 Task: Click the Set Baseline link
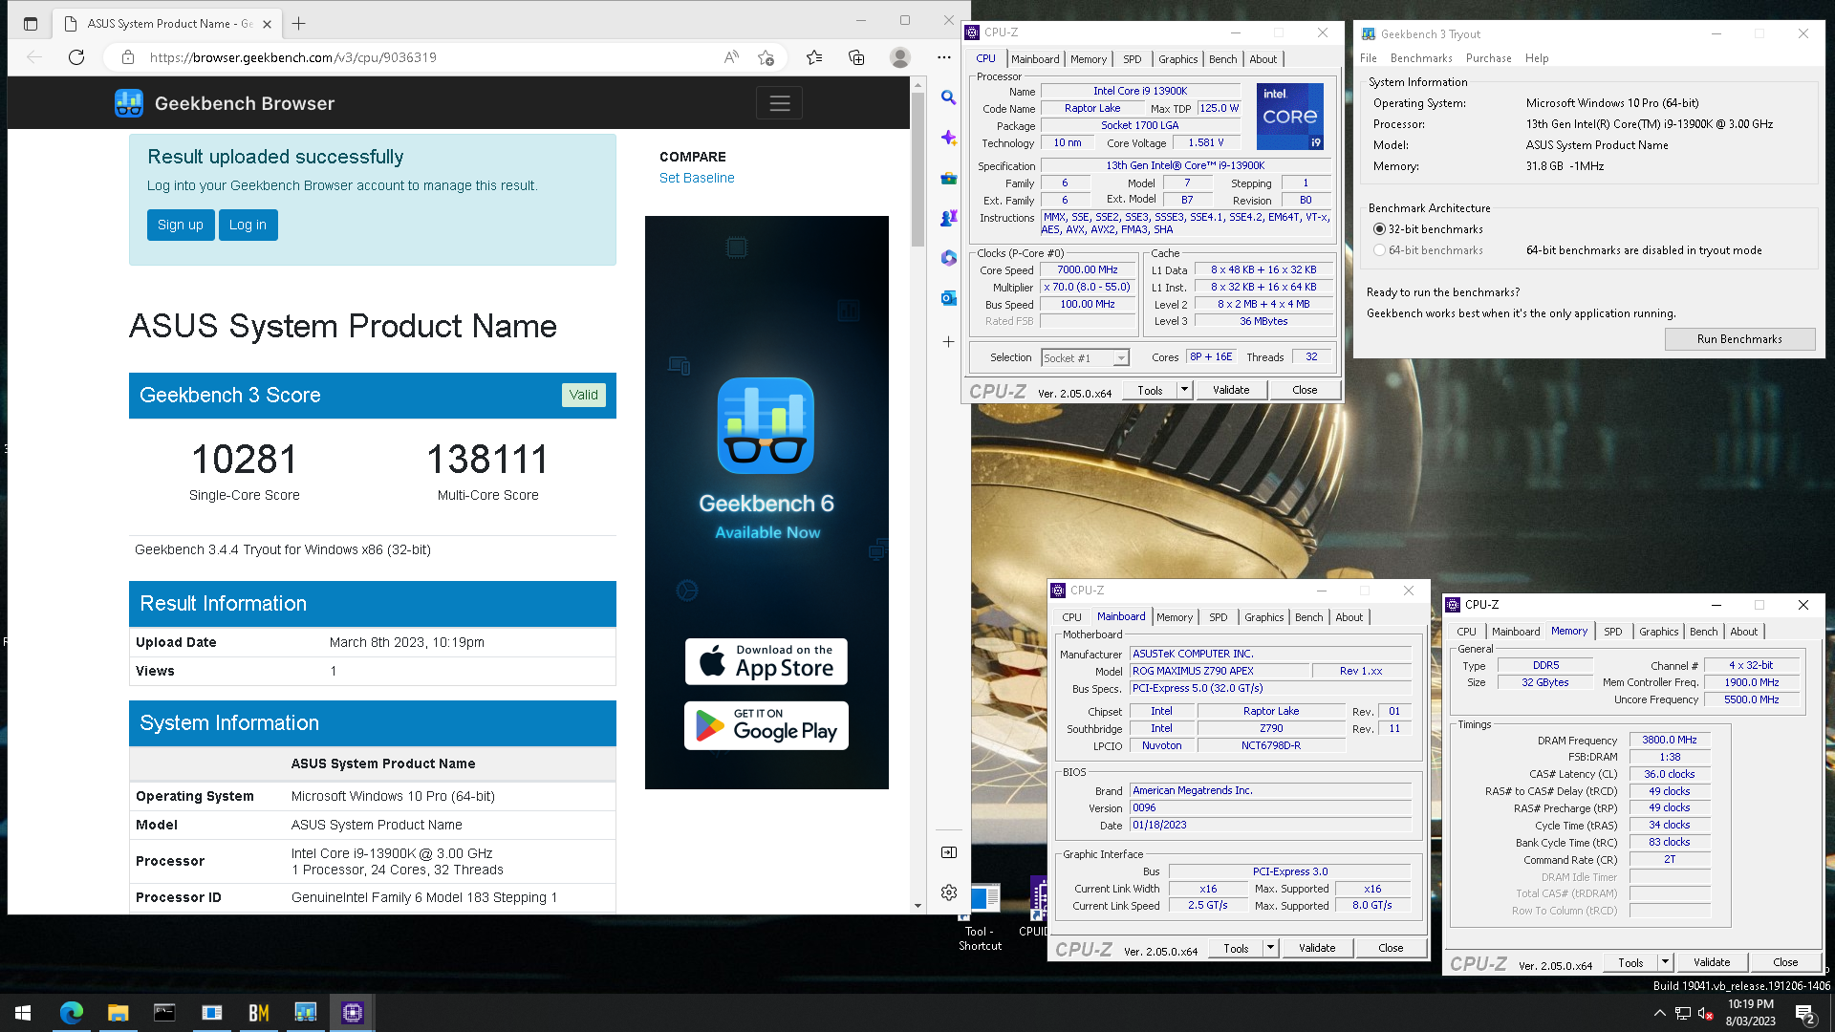[697, 178]
